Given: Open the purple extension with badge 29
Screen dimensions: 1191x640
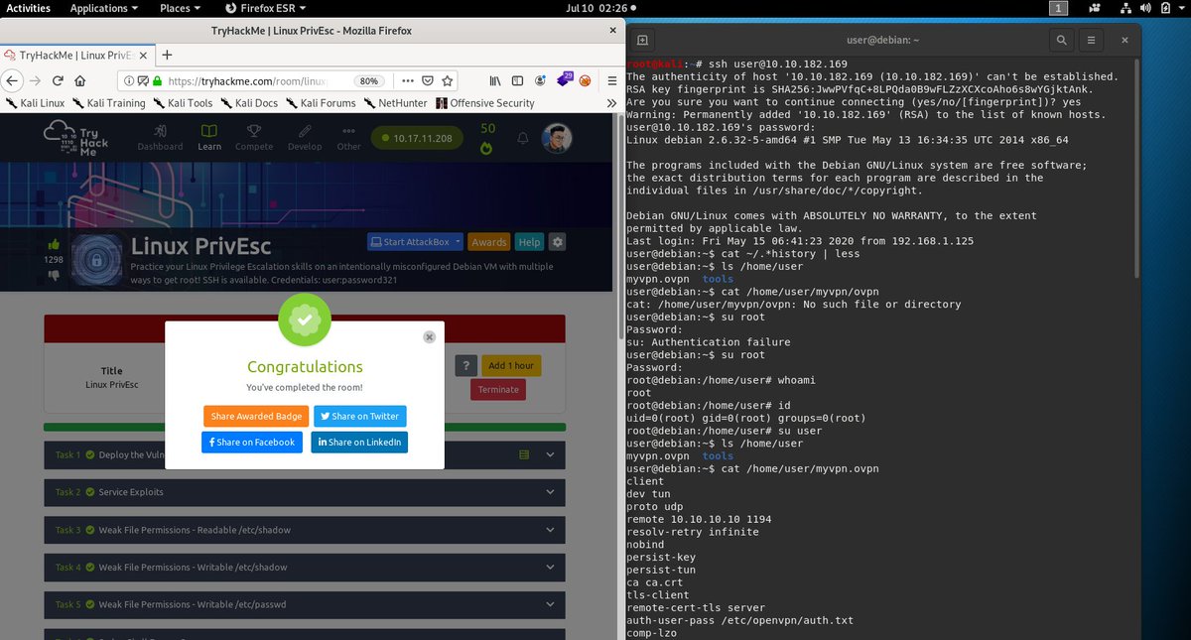Looking at the screenshot, I should 563,79.
